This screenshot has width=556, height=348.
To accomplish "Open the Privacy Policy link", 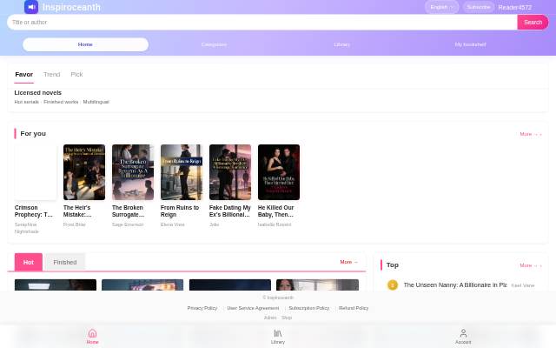I will (x=202, y=308).
